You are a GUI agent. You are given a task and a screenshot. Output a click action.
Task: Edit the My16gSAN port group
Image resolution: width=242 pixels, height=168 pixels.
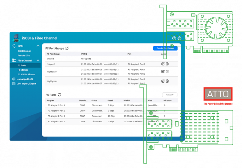click(x=163, y=71)
